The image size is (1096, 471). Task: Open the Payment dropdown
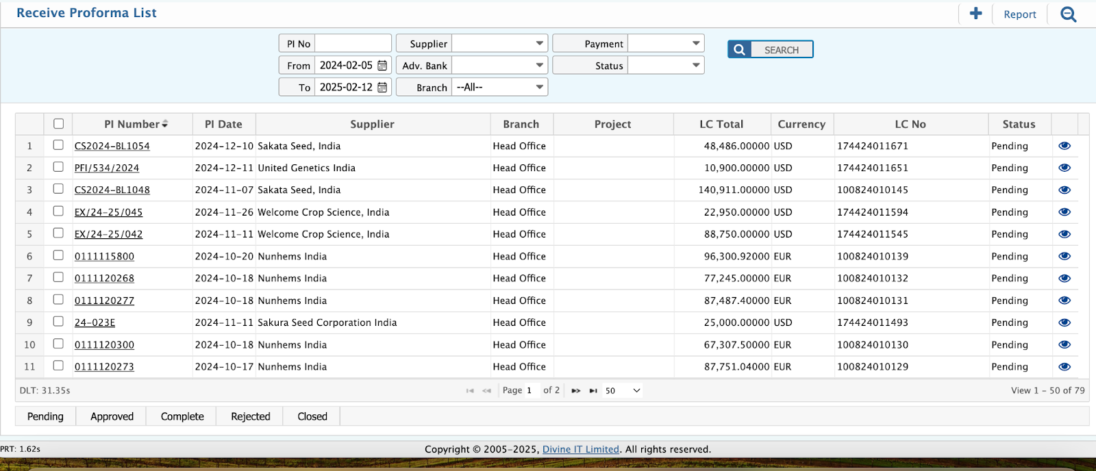pos(666,43)
